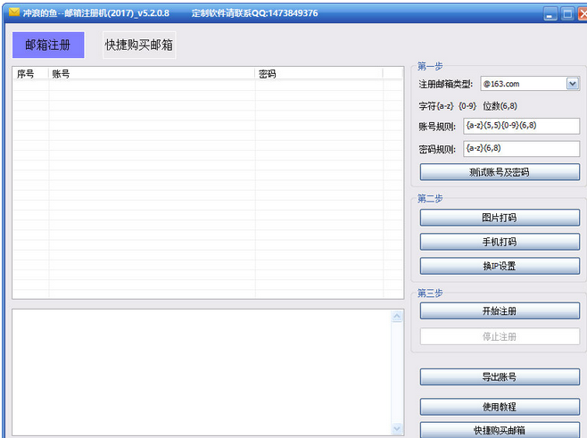
Task: Click the 密码 column header
Action: 319,74
